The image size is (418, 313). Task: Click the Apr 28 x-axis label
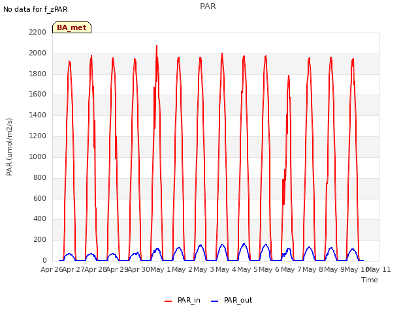coord(95,269)
